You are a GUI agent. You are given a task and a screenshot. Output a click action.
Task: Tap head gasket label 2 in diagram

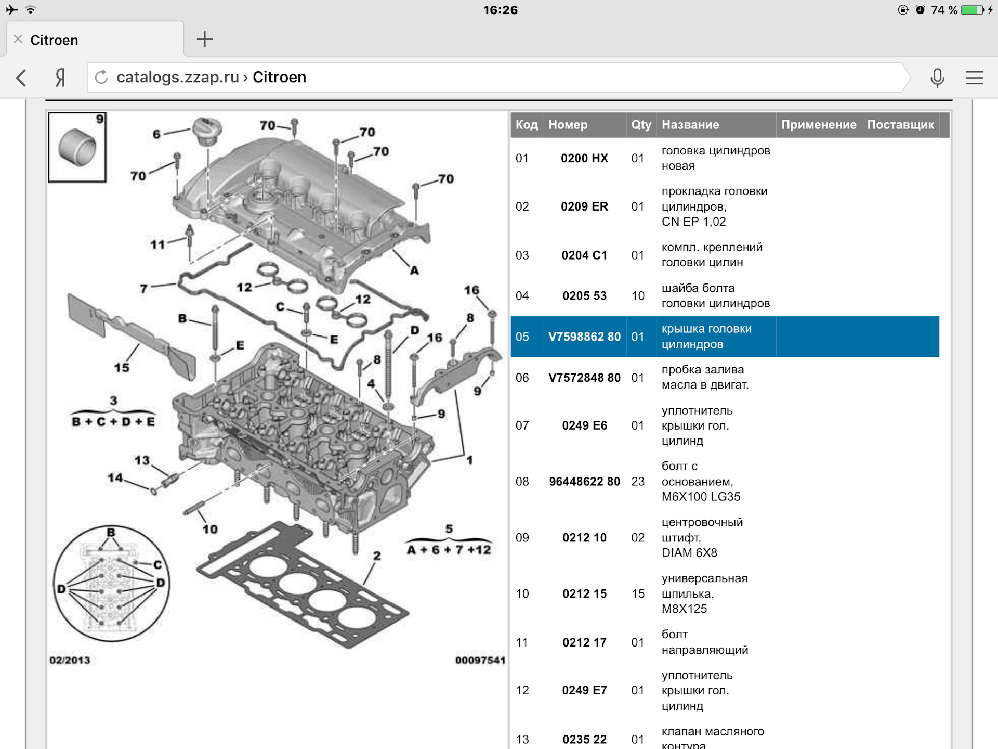377,556
